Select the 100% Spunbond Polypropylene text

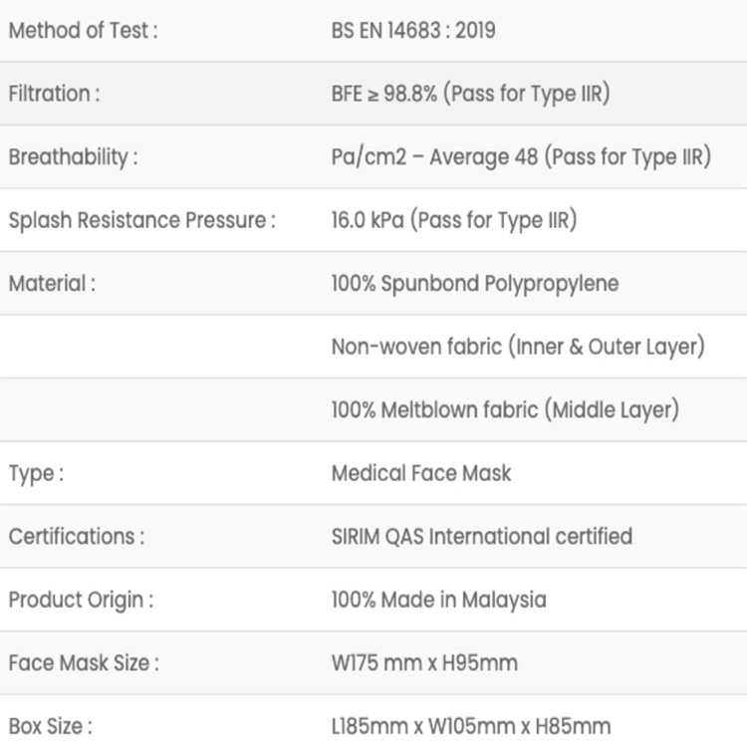point(474,284)
